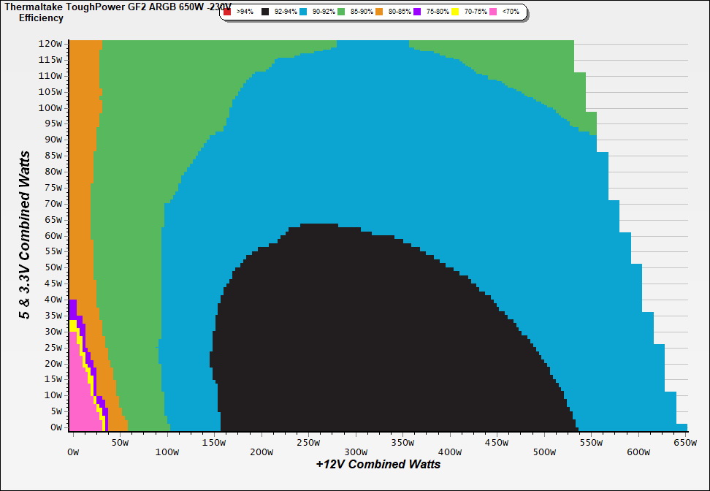The width and height of the screenshot is (710, 491).
Task: Click the 5 & 3.3V Combined Watts axis title
Action: pyautogui.click(x=26, y=235)
